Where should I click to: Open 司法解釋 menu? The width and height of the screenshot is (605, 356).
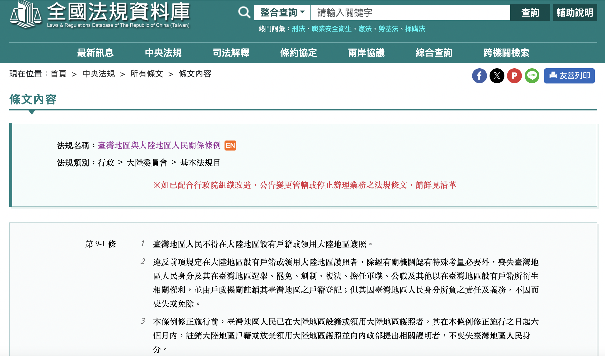tap(231, 53)
